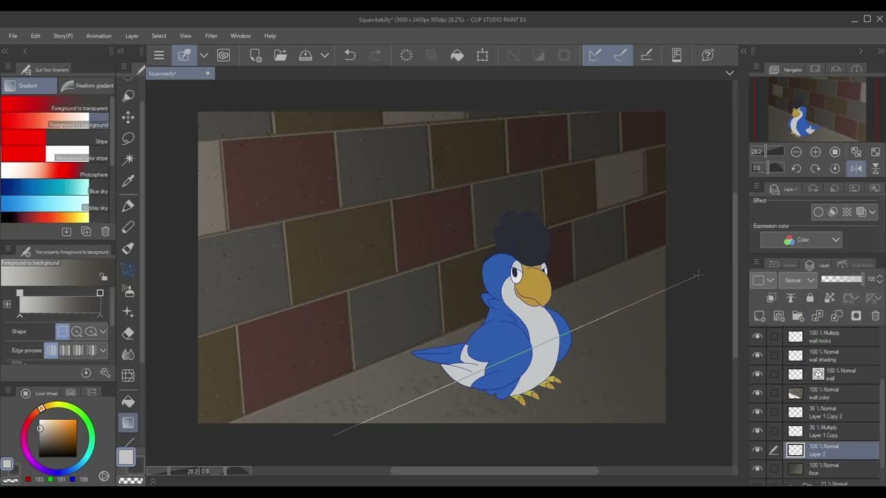The image size is (886, 498).
Task: Create a new canvas from command bar
Action: (255, 55)
